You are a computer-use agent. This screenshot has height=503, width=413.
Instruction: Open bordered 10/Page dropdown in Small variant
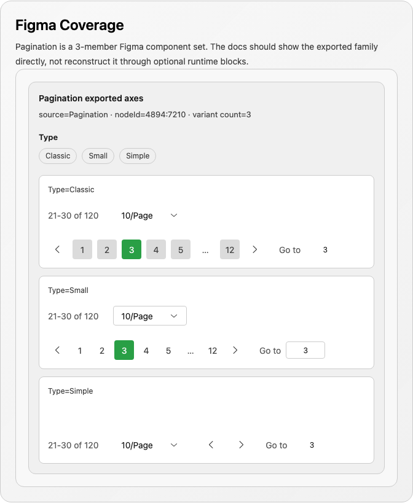(x=150, y=316)
